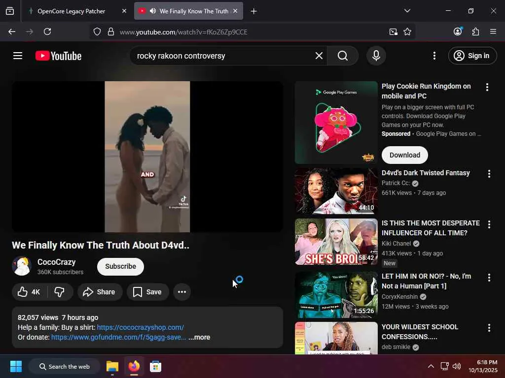Play the SHE'S BROKE thumbnail video

click(x=336, y=242)
